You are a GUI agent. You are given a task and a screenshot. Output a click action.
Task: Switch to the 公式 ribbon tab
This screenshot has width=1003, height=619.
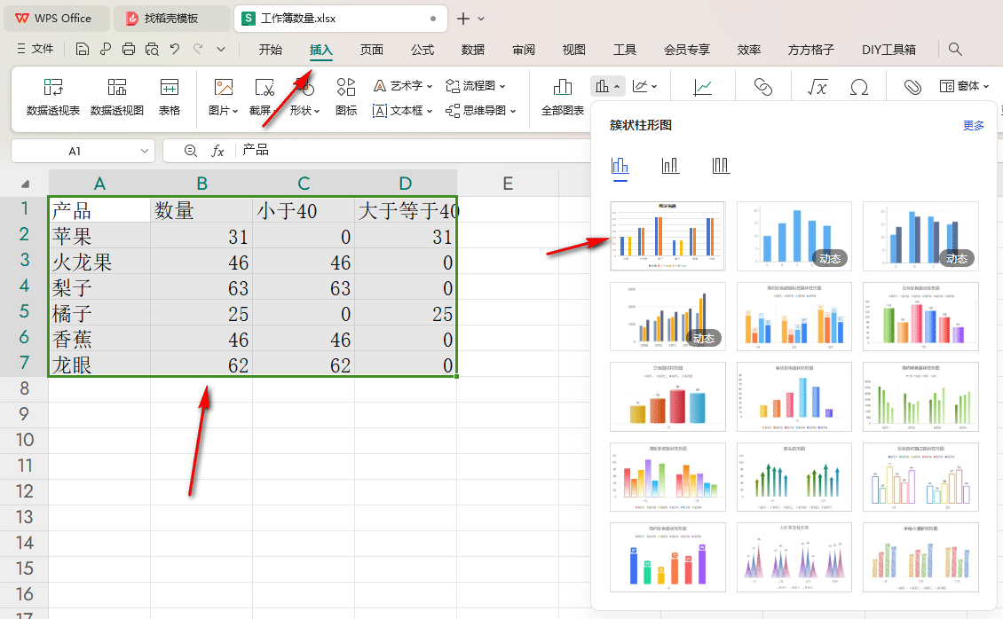423,50
